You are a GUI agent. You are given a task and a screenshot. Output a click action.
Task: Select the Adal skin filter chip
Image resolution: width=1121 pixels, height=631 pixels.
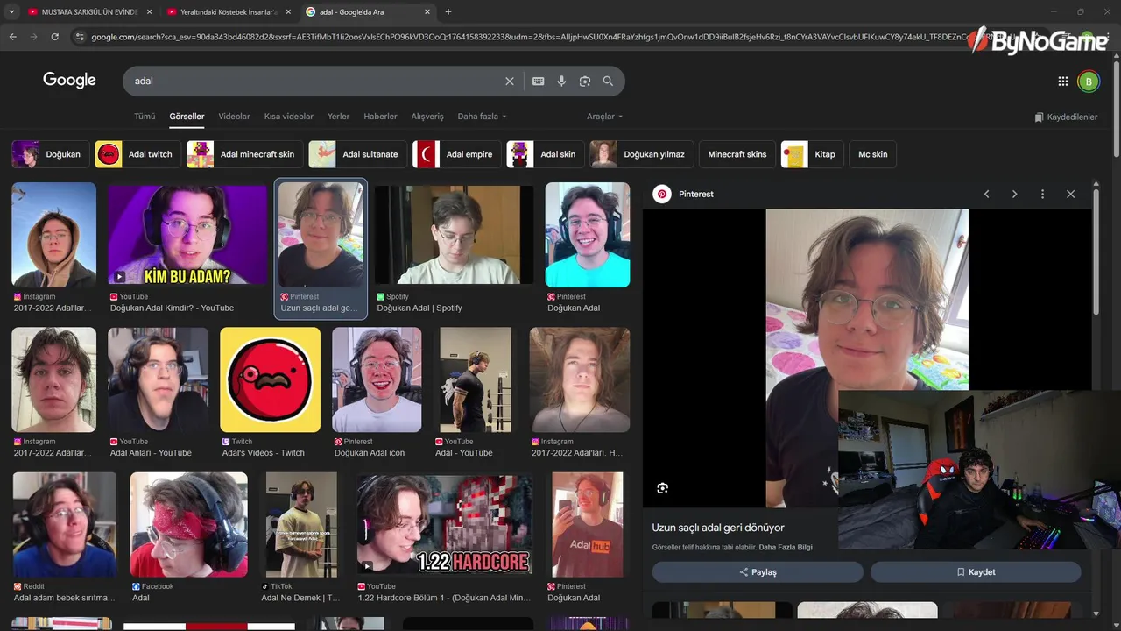pos(545,154)
